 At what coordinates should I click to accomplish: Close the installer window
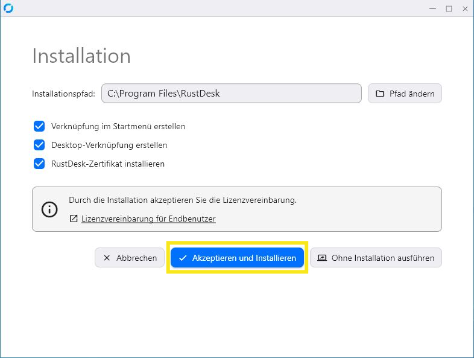[465, 9]
